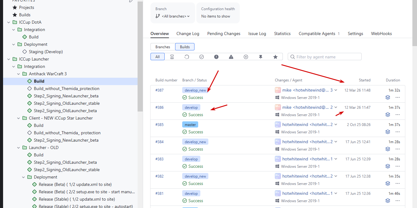Open dependencies layers icon for build #381
Image resolution: width=417 pixels, height=208 pixels.
click(x=388, y=201)
